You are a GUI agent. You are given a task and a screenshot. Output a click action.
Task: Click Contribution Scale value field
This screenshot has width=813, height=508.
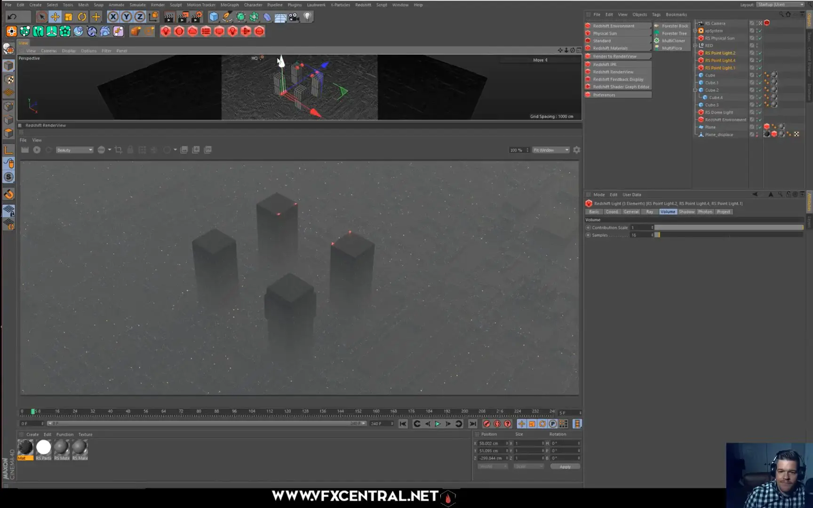tap(641, 228)
